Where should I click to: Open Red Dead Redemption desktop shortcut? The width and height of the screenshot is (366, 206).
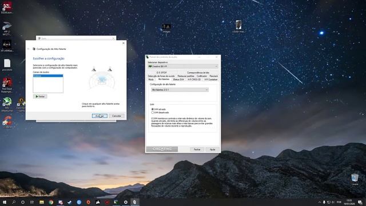click(7, 85)
